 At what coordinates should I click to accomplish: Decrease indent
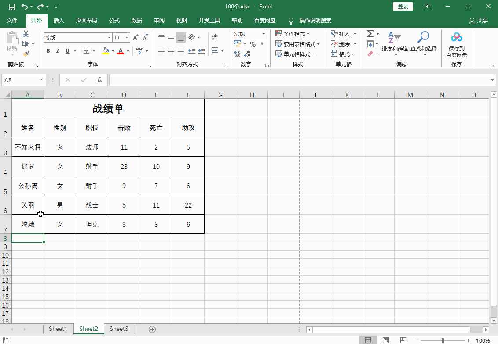tap(192, 51)
